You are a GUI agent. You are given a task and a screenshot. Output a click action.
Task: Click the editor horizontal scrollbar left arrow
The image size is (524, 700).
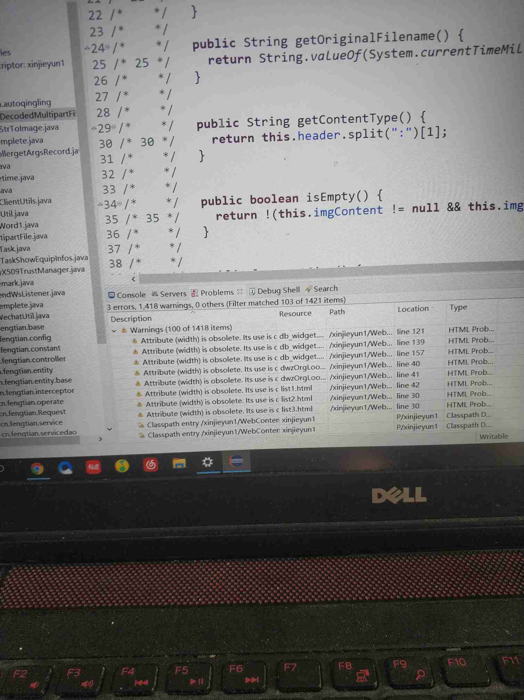click(x=133, y=279)
